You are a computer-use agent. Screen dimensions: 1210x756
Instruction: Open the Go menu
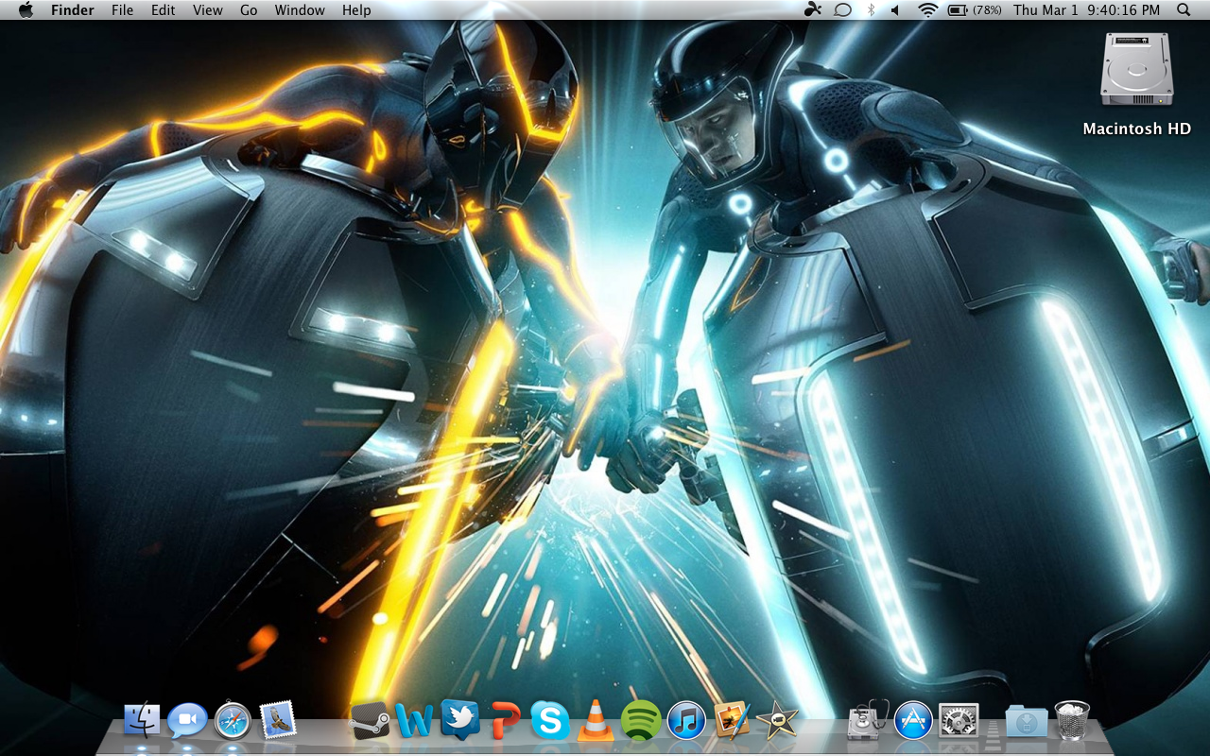click(249, 9)
